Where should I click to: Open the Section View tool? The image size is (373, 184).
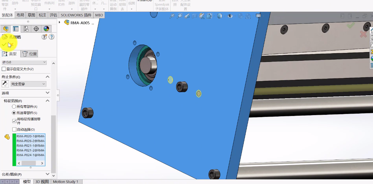[x=195, y=16]
